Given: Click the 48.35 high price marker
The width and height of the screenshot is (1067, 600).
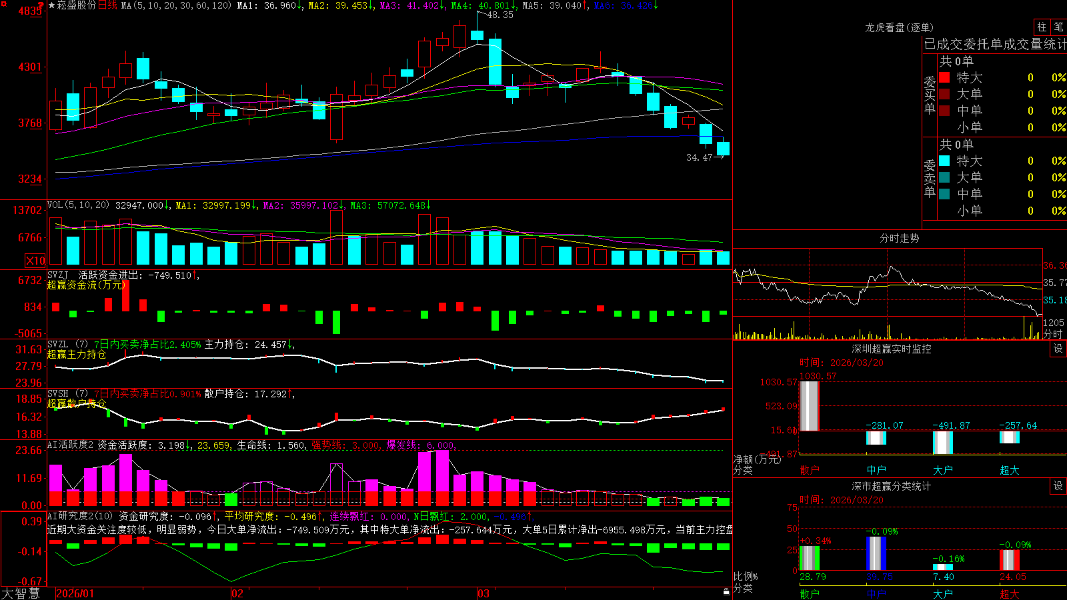Looking at the screenshot, I should (x=500, y=15).
